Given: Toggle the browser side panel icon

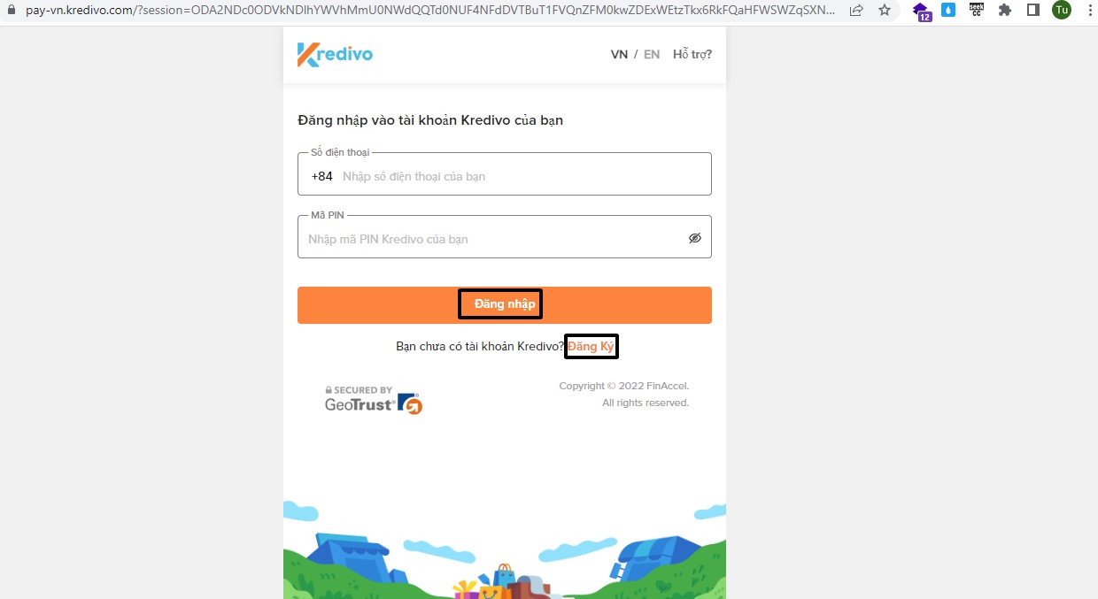Looking at the screenshot, I should click(x=1033, y=11).
